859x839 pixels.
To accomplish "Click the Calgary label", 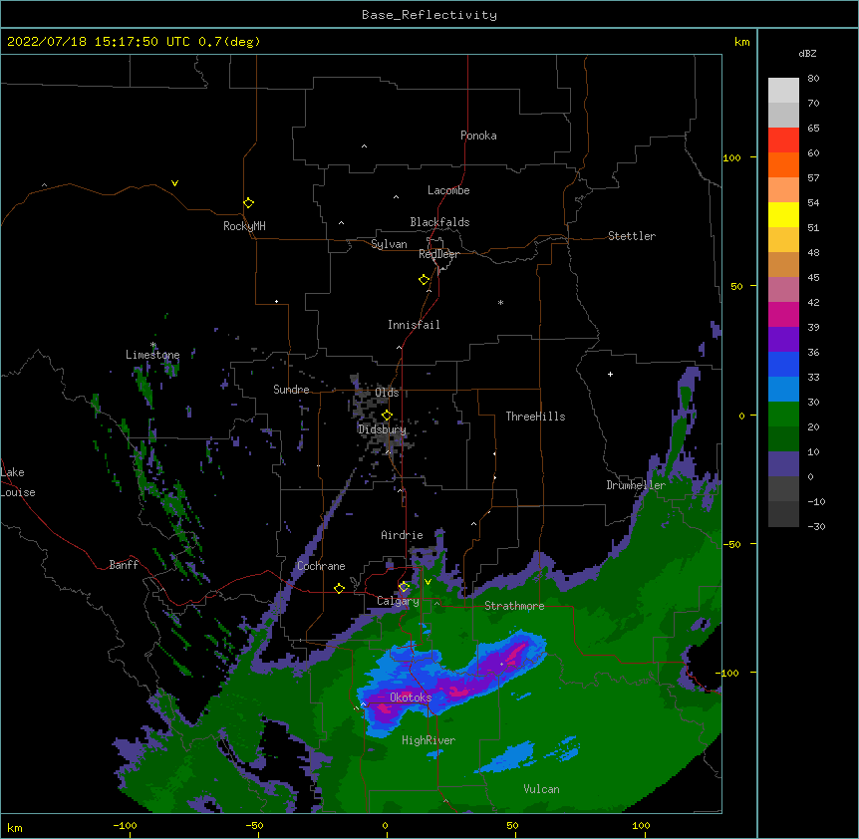I will pyautogui.click(x=399, y=601).
